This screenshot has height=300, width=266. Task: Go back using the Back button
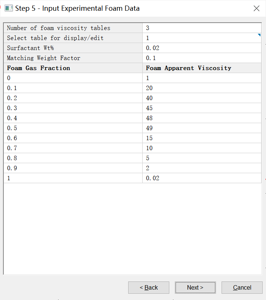click(x=149, y=287)
